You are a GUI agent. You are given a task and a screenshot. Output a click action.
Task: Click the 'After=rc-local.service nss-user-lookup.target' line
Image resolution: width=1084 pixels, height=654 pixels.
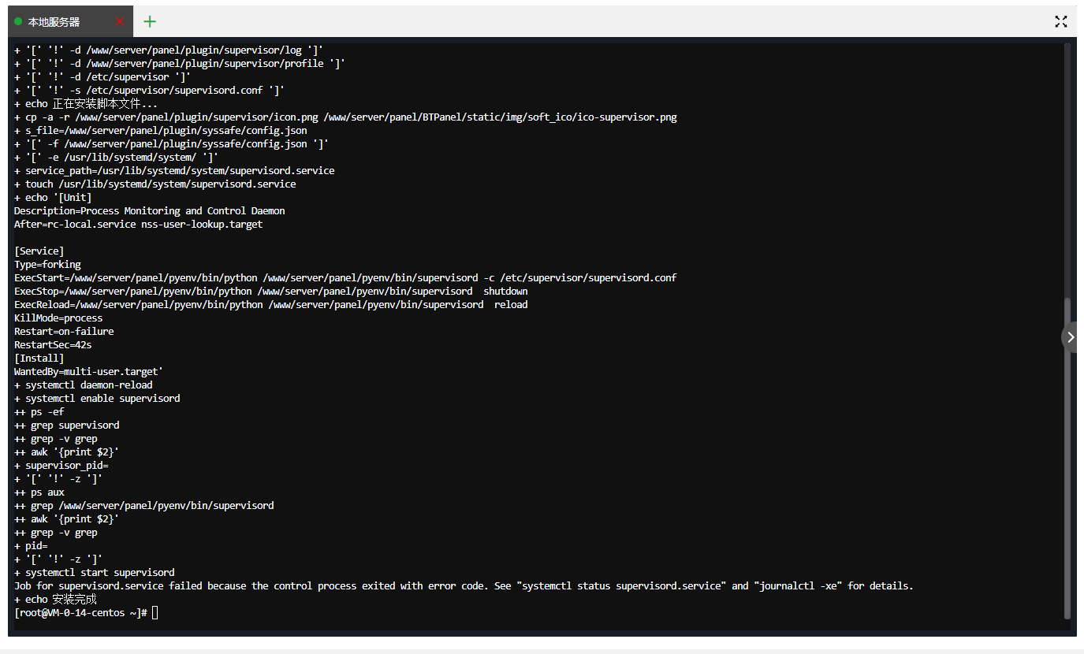(139, 225)
